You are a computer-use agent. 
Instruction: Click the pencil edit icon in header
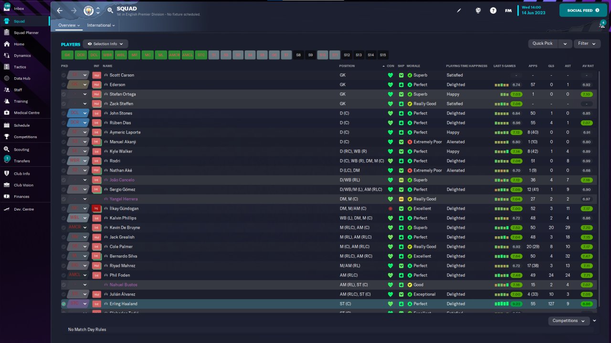click(x=459, y=10)
